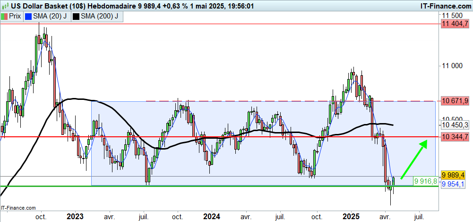The image size is (473, 222).
Task: Click the black SMA (200) legend square
Action: pos(77,16)
